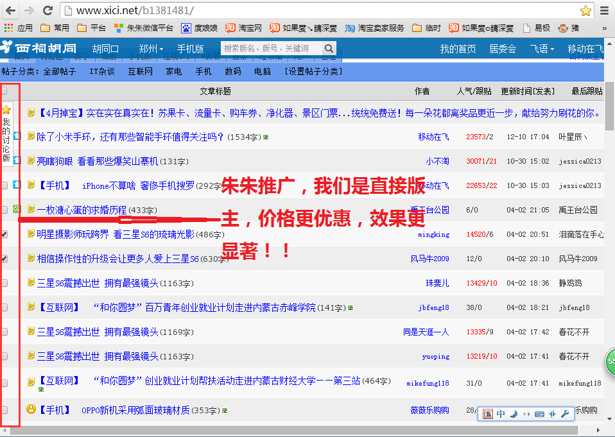The image size is (615, 437).
Task: Sort by 更新时间[发表] column header
Action: click(528, 91)
